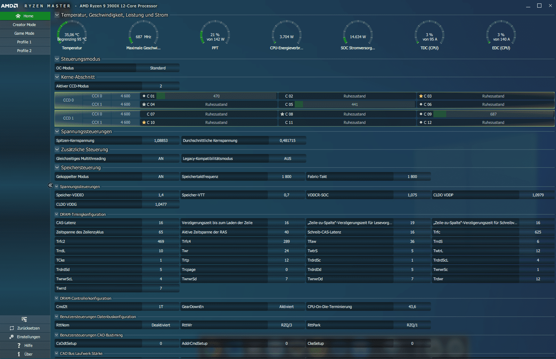The image size is (556, 359).
Task: Click the Cmd2t value 1T
Action: (x=161, y=307)
